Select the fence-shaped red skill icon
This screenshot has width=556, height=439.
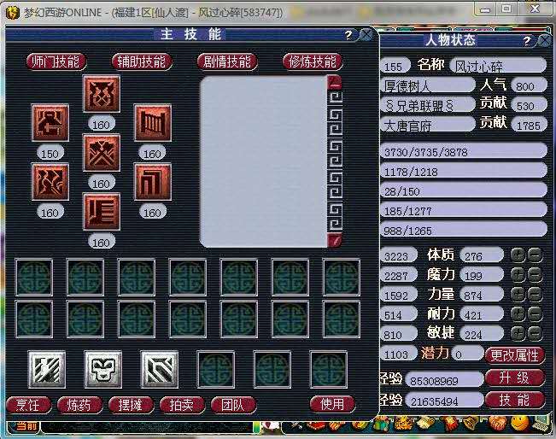coord(153,123)
